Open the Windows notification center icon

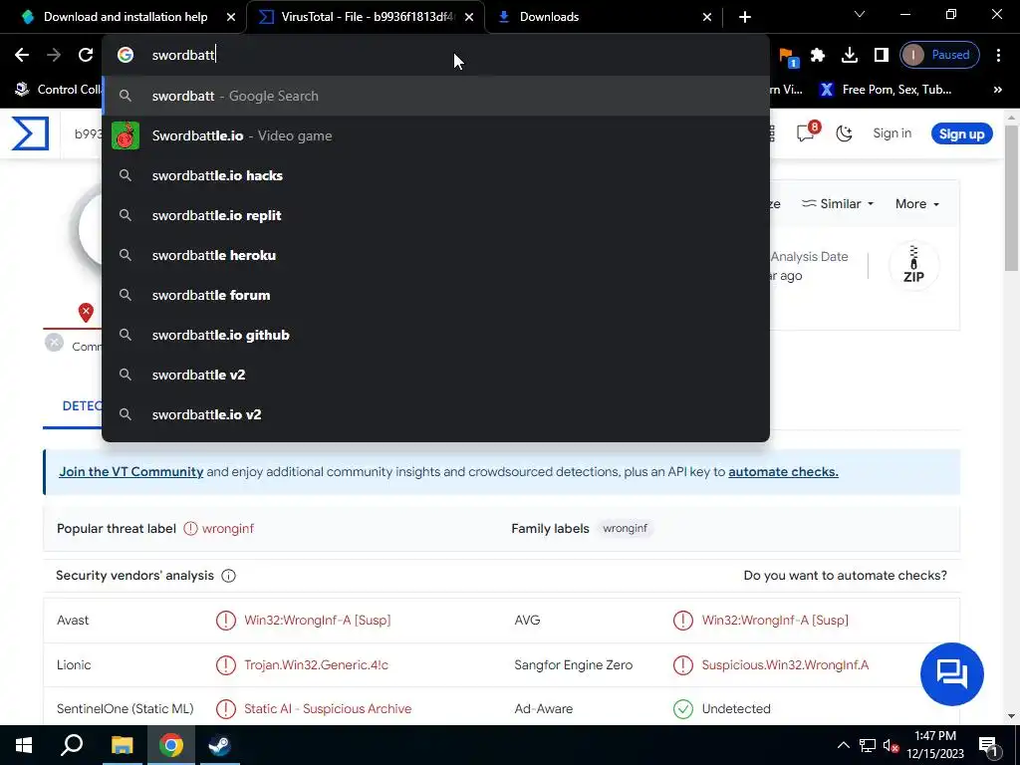pyautogui.click(x=988, y=745)
